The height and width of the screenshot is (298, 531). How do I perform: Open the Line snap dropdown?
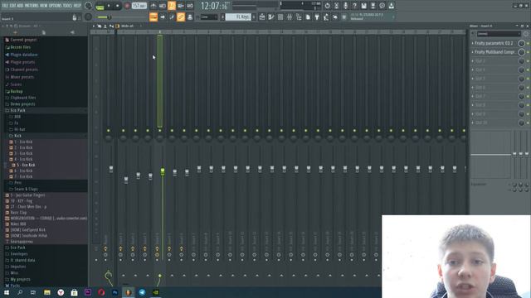tap(209, 17)
